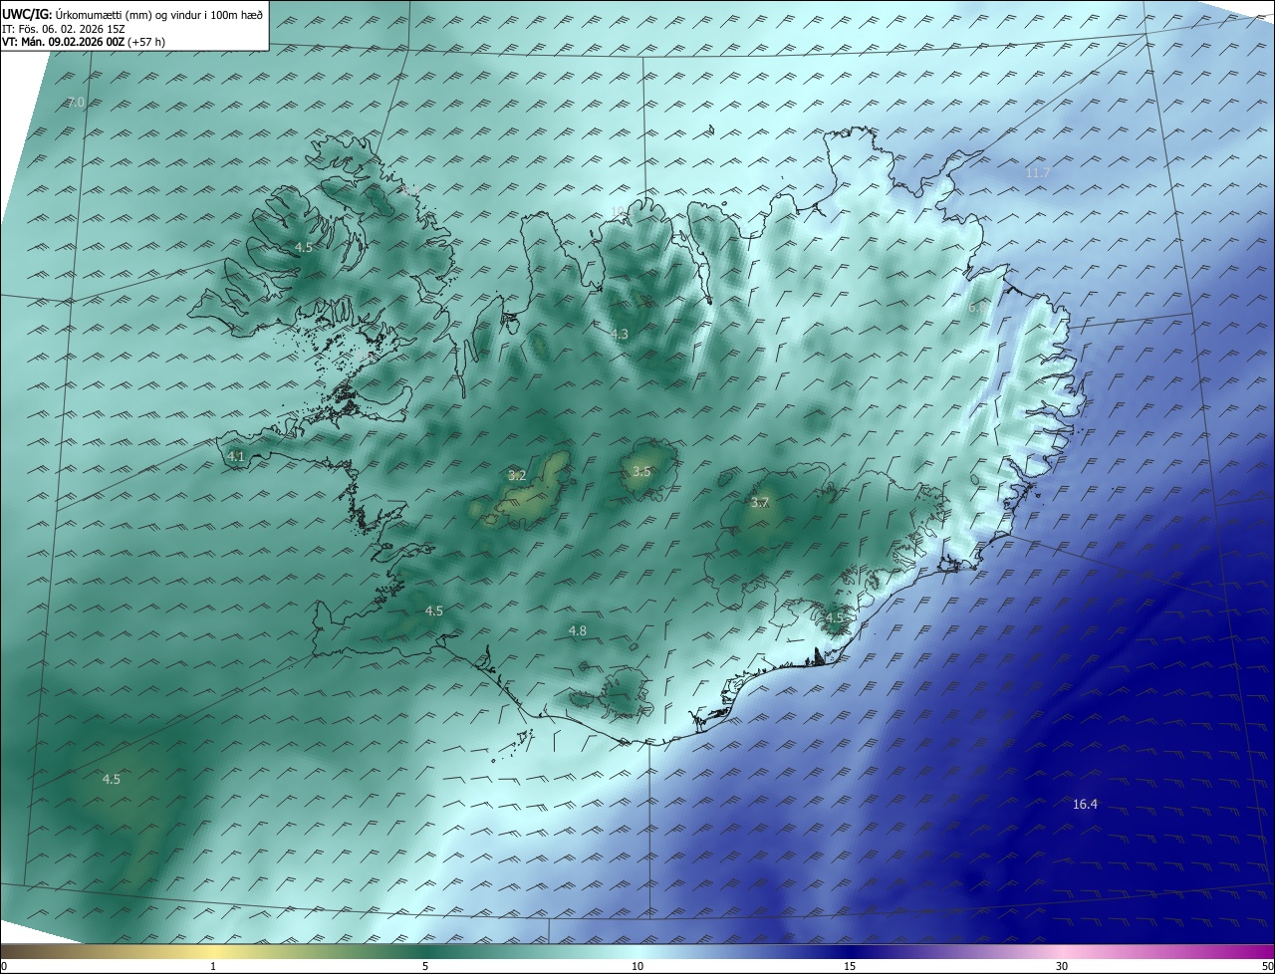Click the 4.5 value on the southeast glacier tip
1275x974 pixels.
click(835, 617)
